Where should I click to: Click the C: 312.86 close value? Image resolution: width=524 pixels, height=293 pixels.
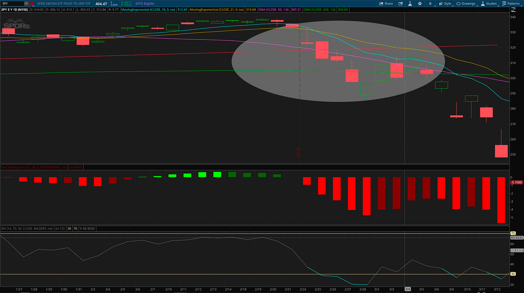(x=99, y=9)
